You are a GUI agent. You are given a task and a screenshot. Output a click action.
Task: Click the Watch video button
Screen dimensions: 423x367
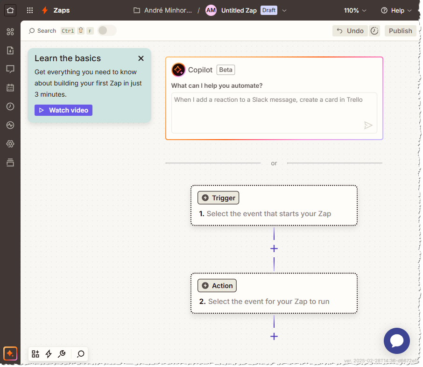63,110
